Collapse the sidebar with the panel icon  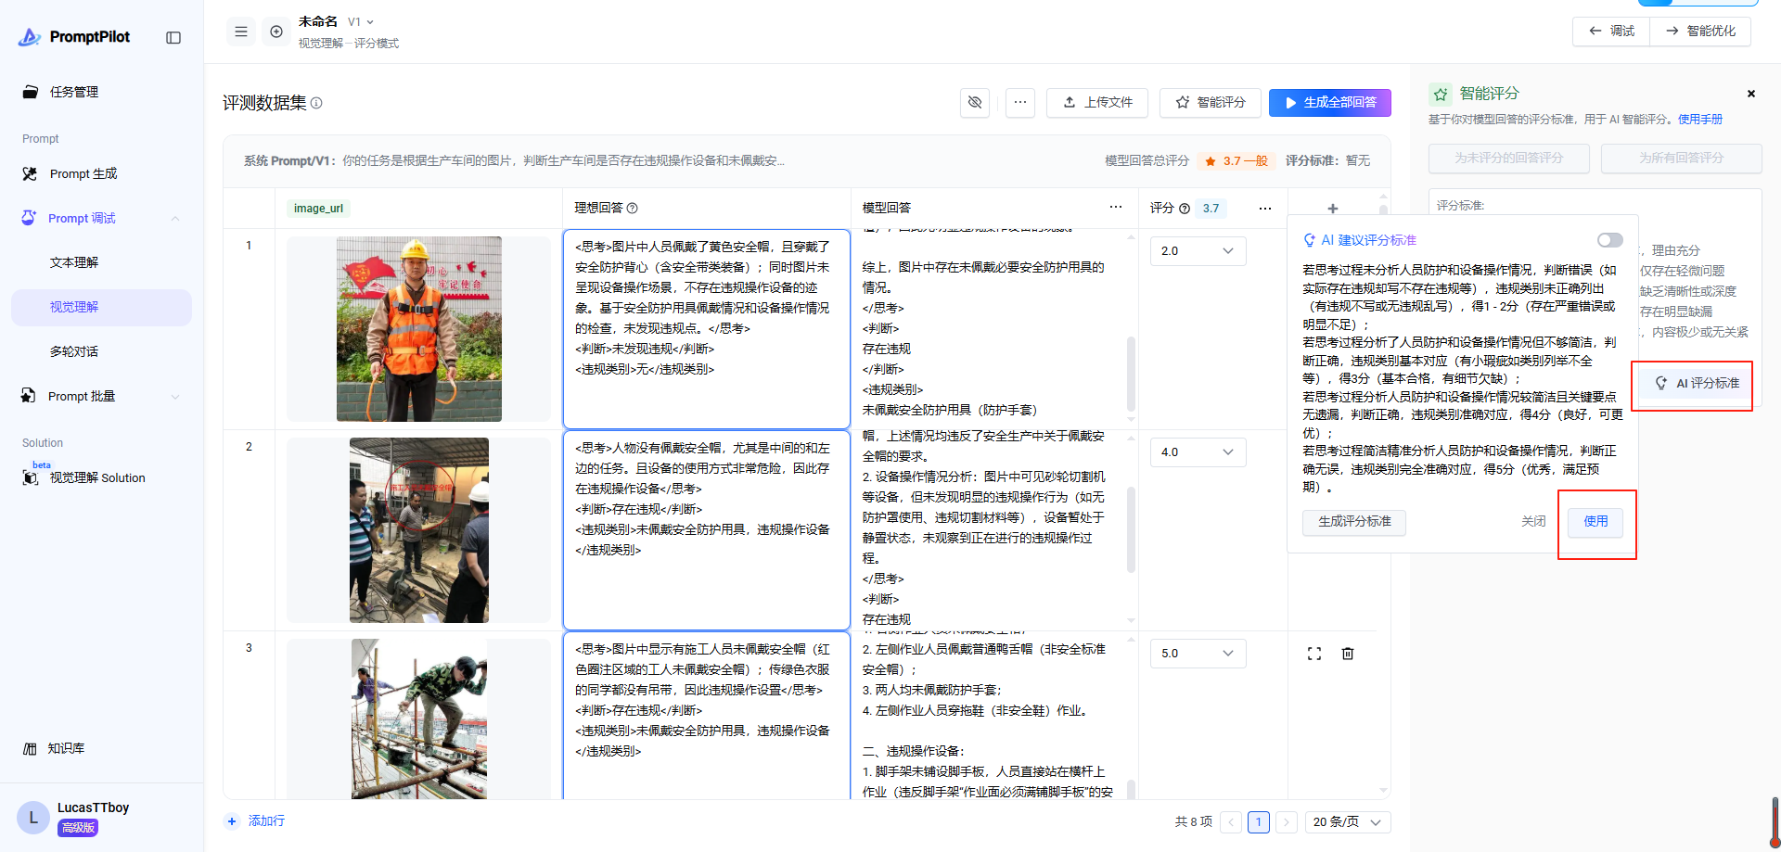click(x=173, y=37)
